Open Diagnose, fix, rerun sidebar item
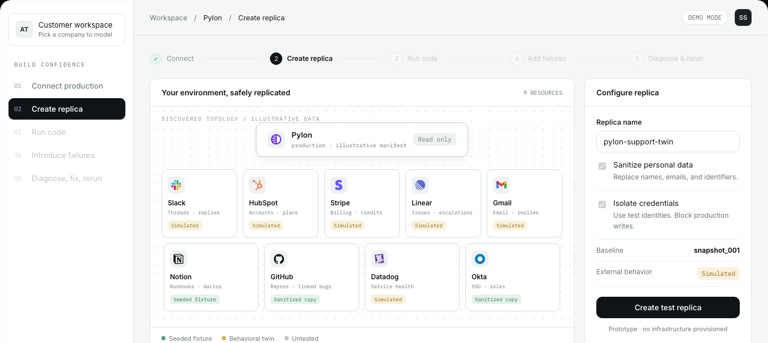 (x=67, y=178)
